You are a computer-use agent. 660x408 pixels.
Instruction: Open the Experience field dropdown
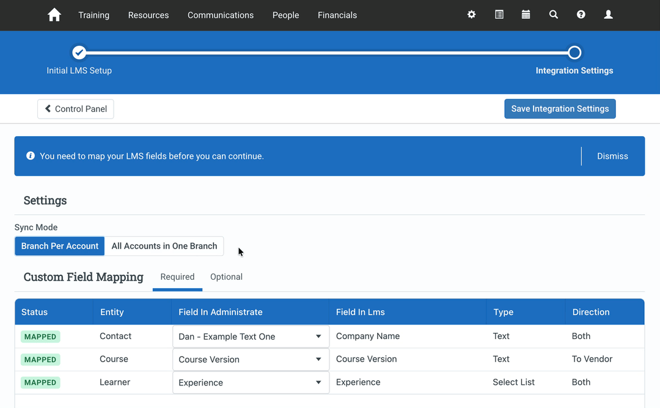(251, 382)
